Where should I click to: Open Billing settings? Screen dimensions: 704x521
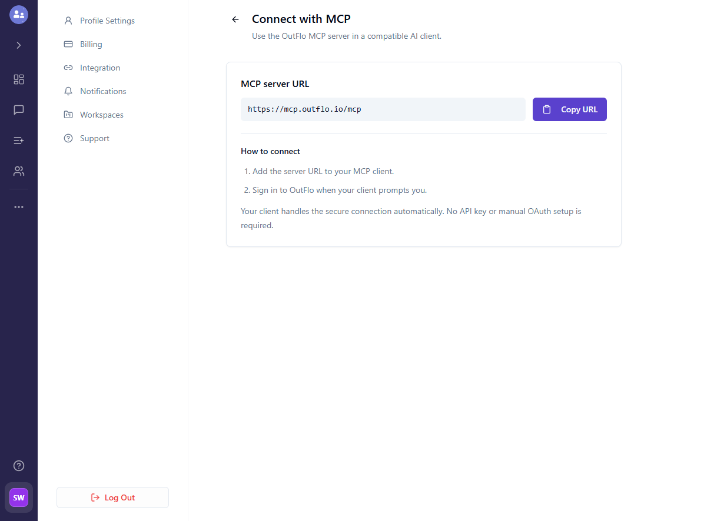coord(83,44)
